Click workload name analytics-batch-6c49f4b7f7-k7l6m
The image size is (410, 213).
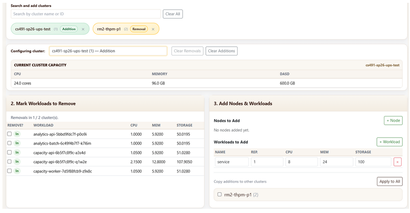click(62, 144)
